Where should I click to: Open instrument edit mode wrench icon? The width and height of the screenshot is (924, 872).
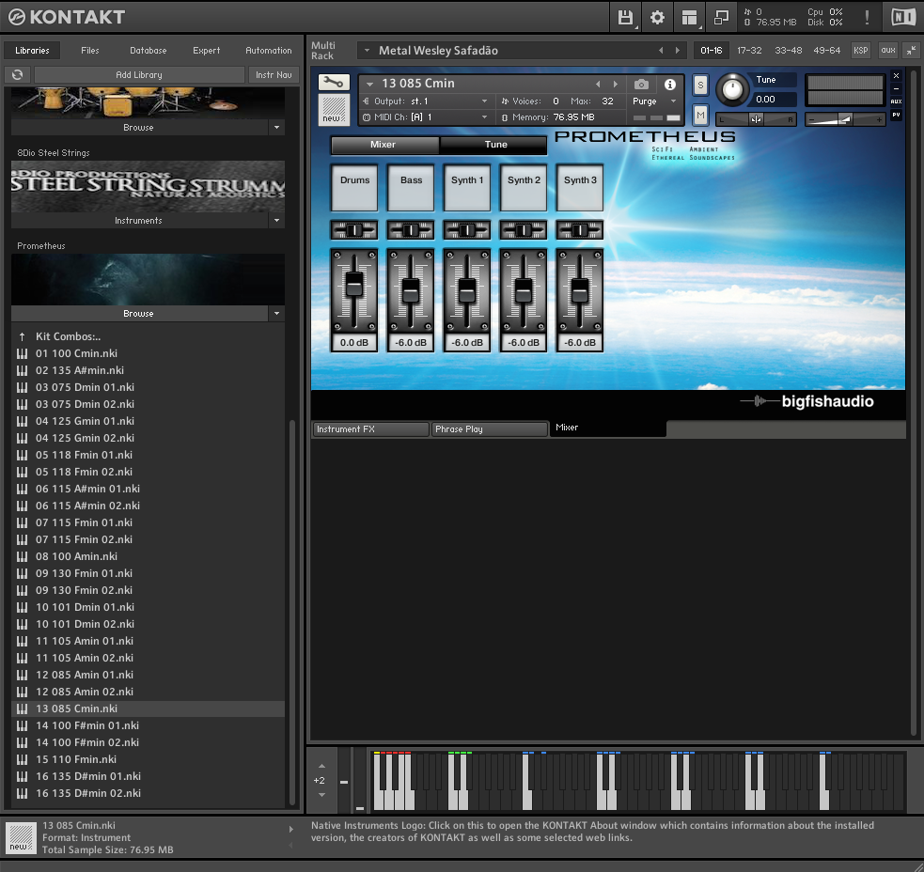coord(334,83)
